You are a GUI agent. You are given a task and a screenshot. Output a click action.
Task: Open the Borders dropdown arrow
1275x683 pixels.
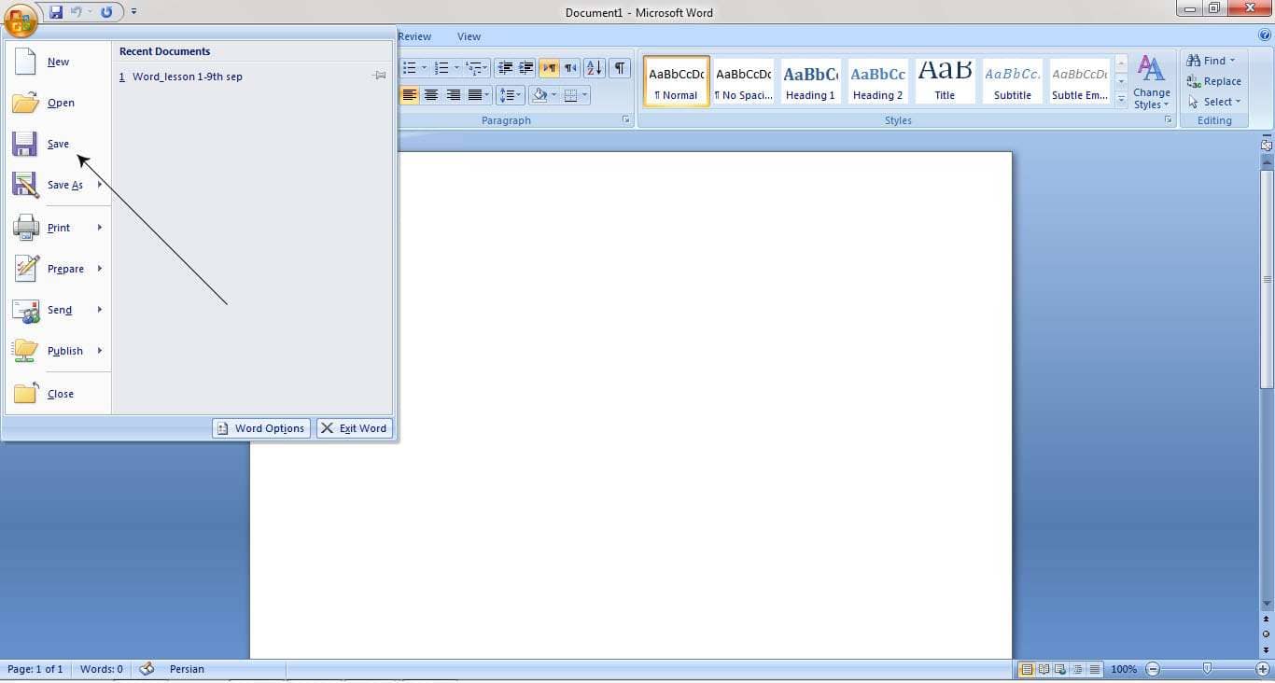click(584, 95)
